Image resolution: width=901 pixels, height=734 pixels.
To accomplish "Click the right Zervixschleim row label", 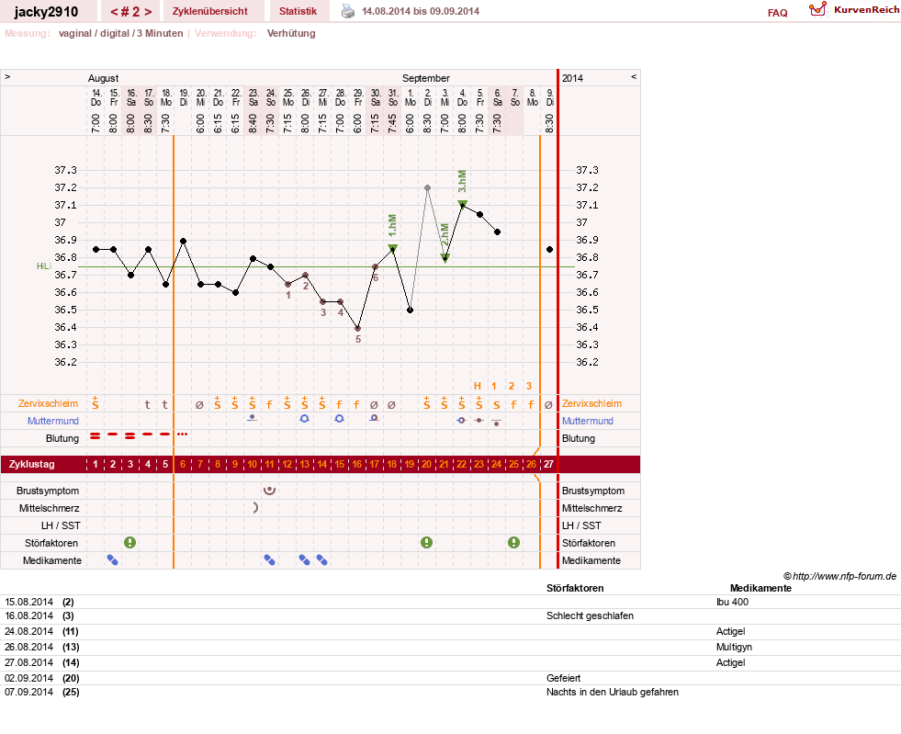I will (x=591, y=403).
